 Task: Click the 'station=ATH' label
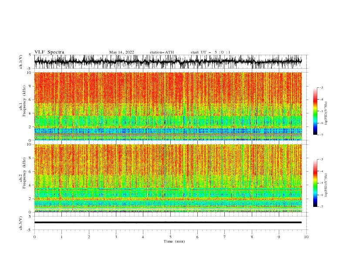coord(162,52)
